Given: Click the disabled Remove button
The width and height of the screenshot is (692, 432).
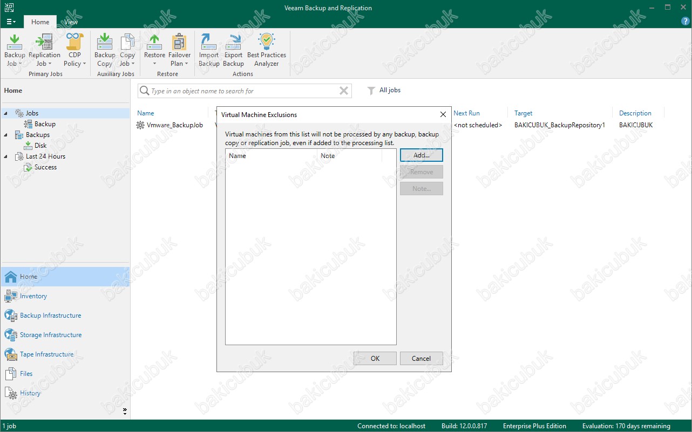Looking at the screenshot, I should tap(422, 172).
